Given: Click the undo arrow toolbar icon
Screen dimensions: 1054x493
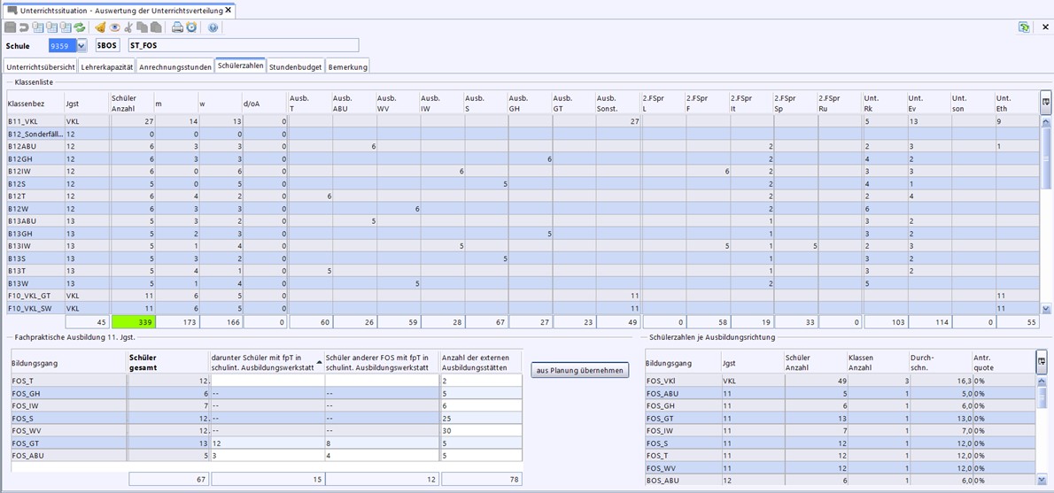Looking at the screenshot, I should [x=24, y=27].
